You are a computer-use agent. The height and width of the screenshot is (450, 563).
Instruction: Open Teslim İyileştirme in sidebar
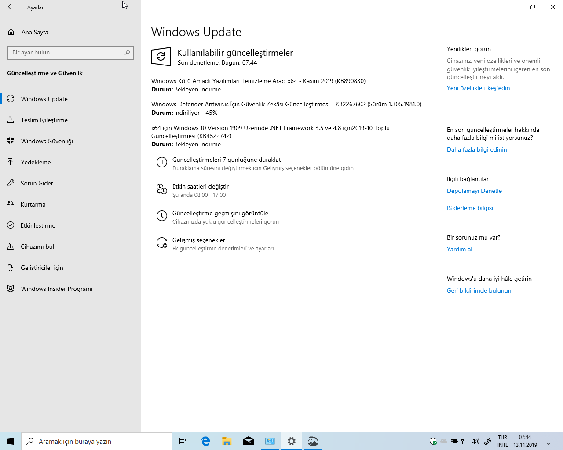70,120
